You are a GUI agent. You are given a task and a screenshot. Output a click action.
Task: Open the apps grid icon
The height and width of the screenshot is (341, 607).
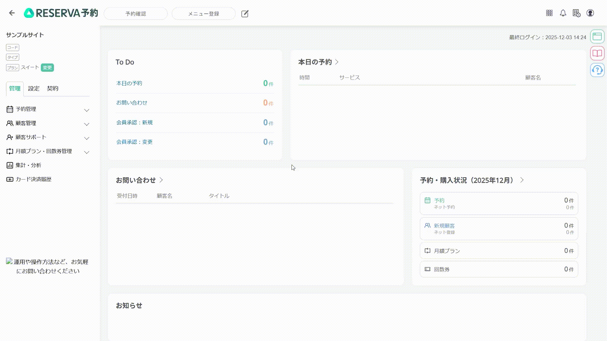(x=549, y=13)
